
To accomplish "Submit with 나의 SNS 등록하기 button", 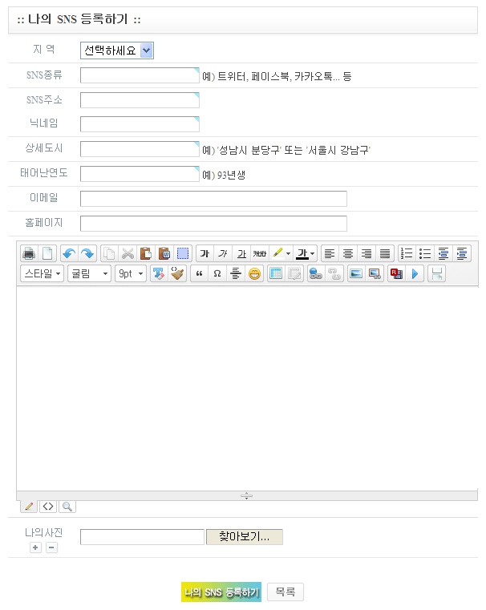I will (221, 592).
